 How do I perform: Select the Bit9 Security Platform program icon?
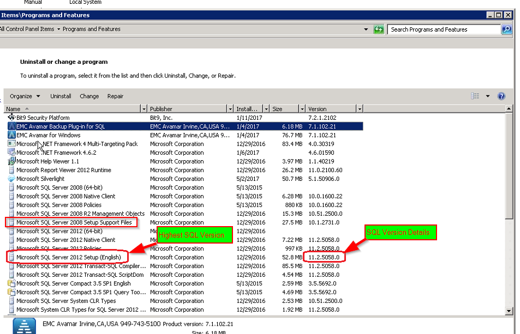pos(12,118)
